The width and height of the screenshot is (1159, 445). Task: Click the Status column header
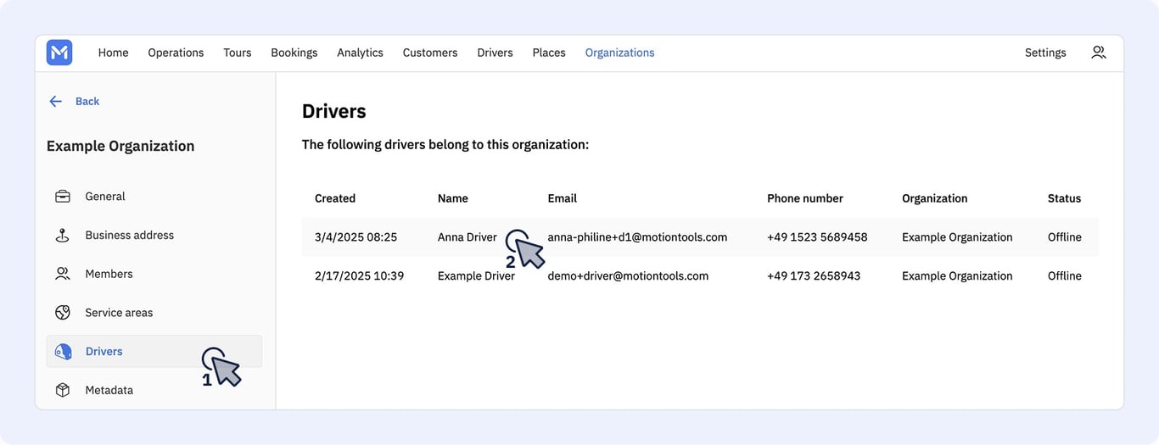[x=1064, y=198]
